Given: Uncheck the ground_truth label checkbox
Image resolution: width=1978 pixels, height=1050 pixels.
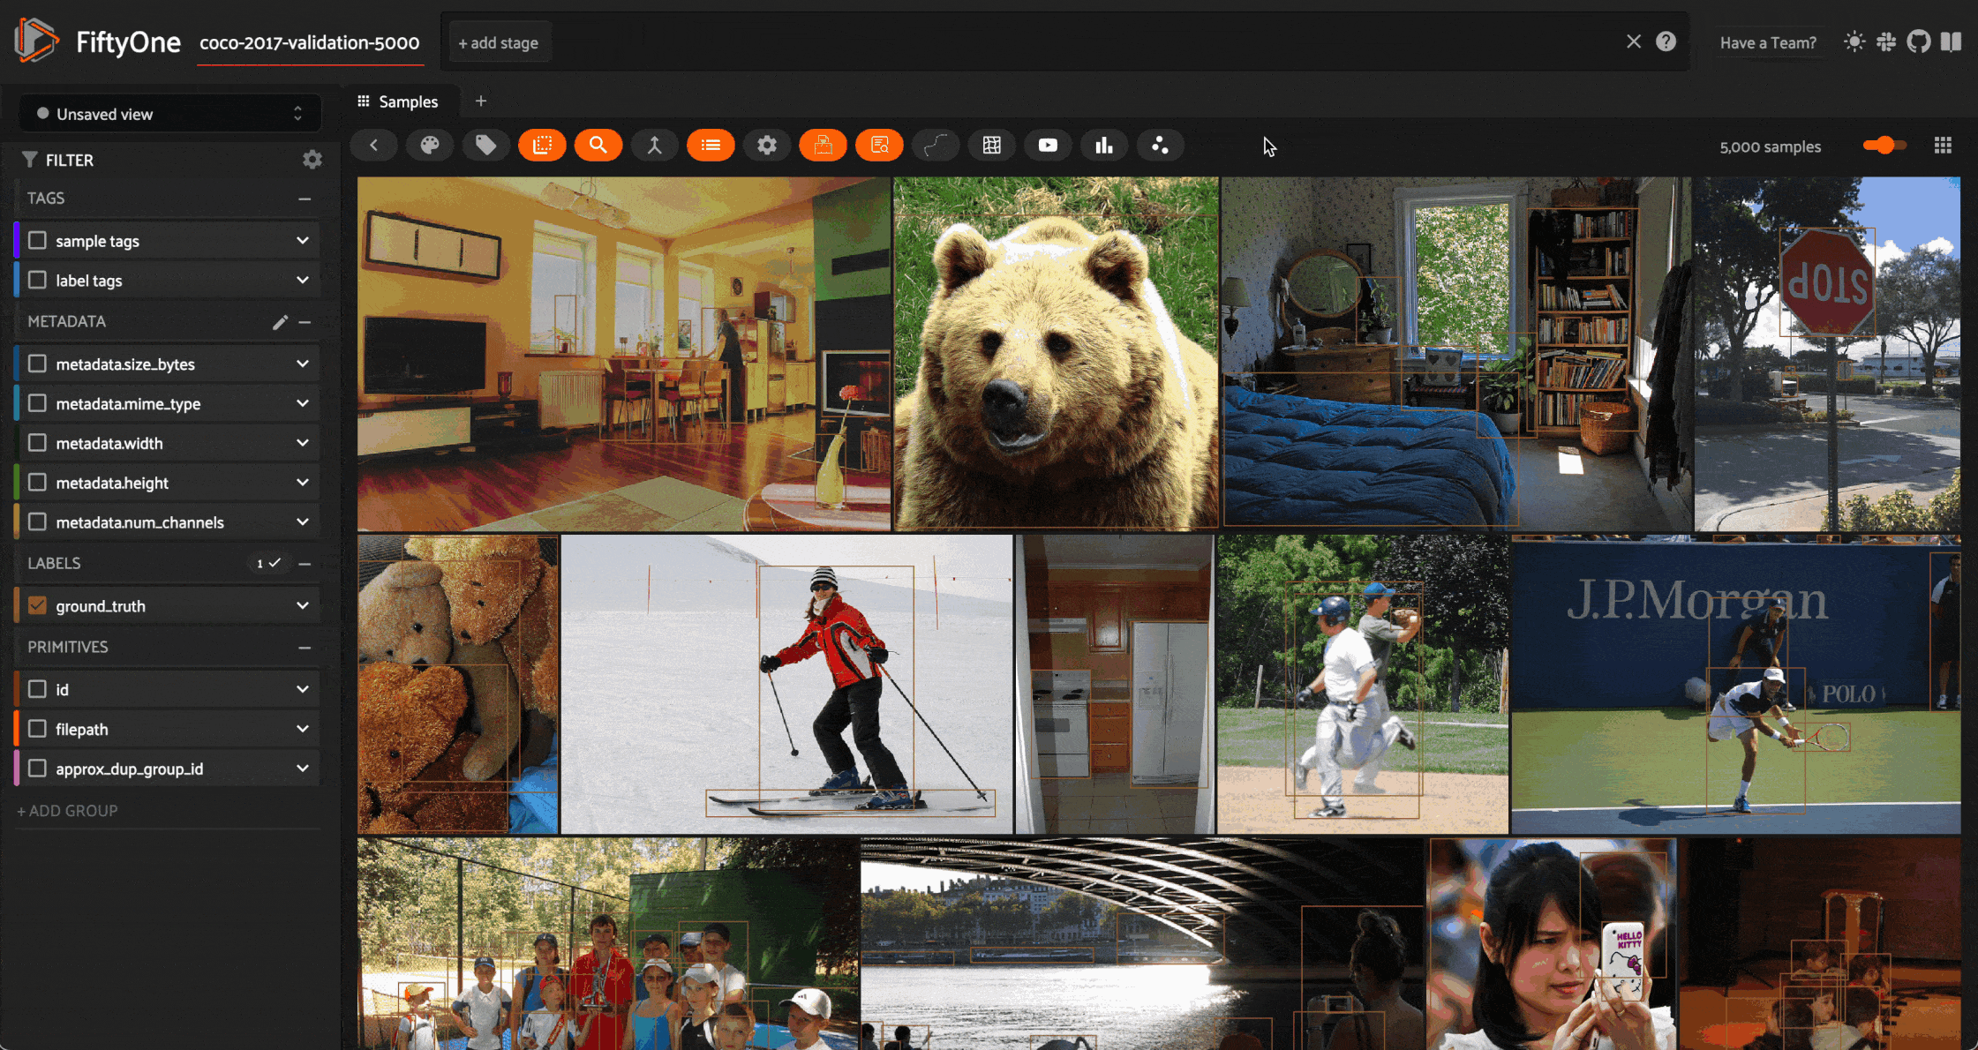Looking at the screenshot, I should click(x=37, y=606).
